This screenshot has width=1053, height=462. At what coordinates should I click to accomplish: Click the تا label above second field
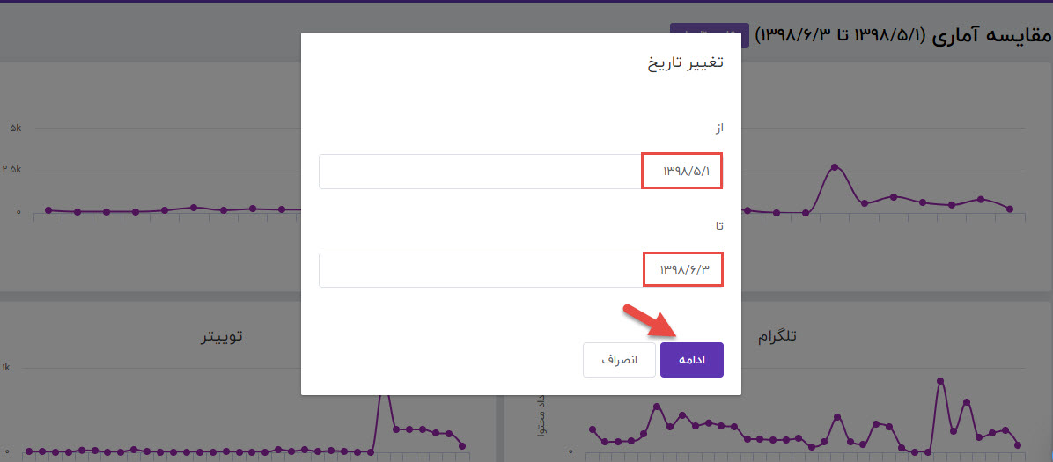719,226
